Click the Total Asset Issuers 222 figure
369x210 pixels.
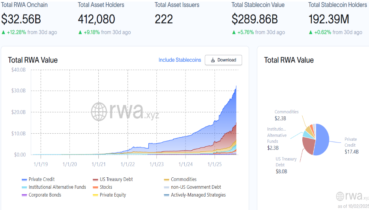pos(164,19)
